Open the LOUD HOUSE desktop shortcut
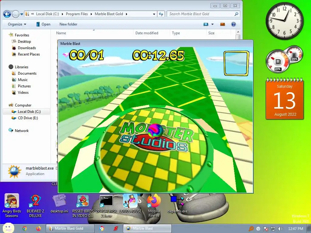The image size is (311, 233). (130, 204)
